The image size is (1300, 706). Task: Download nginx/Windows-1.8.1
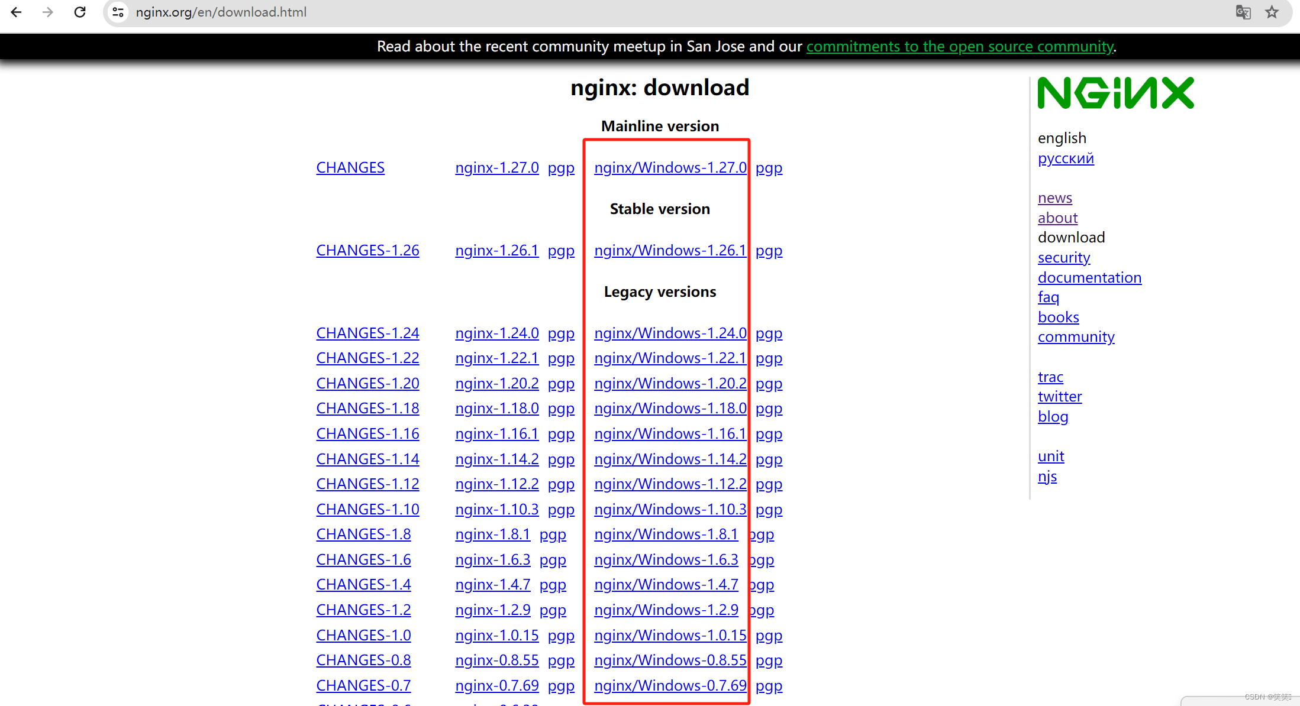point(666,534)
